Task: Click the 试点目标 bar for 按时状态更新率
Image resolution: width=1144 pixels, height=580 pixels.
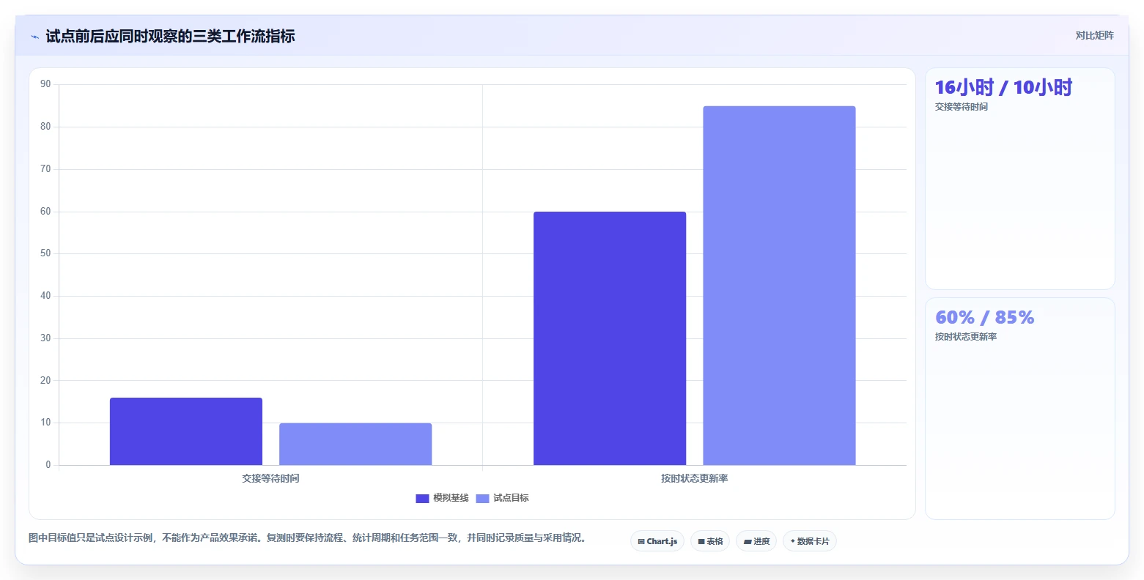Action: coord(779,286)
